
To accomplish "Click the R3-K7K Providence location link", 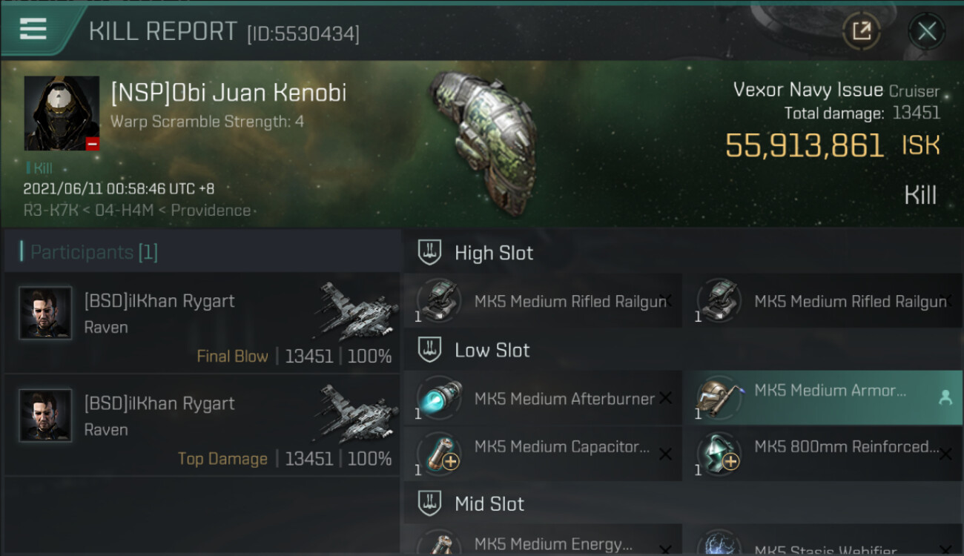I will tap(137, 211).
